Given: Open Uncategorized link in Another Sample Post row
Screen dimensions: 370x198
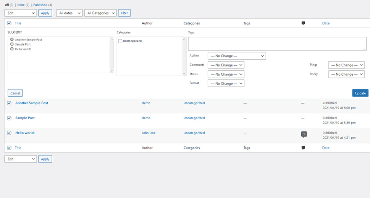Looking at the screenshot, I should (x=194, y=103).
